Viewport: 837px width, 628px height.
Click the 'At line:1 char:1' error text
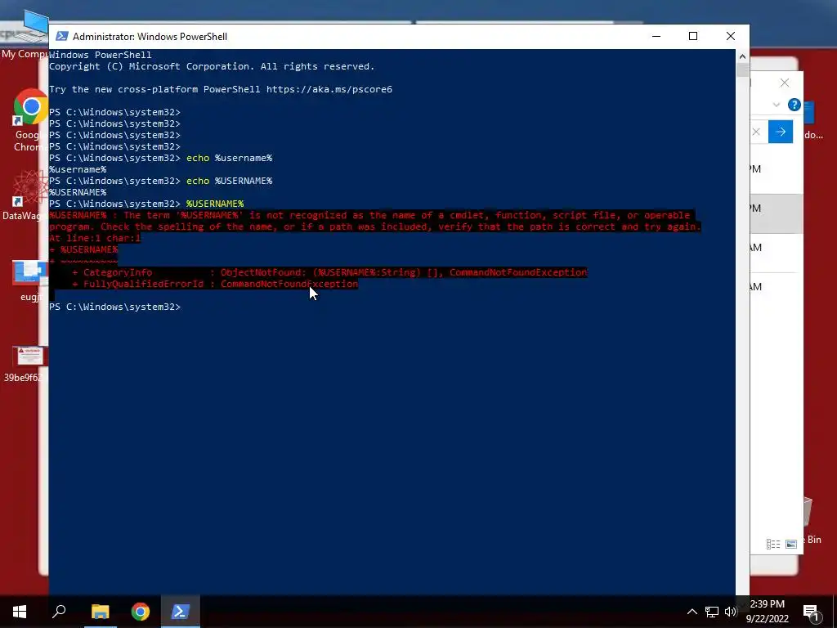coord(95,238)
